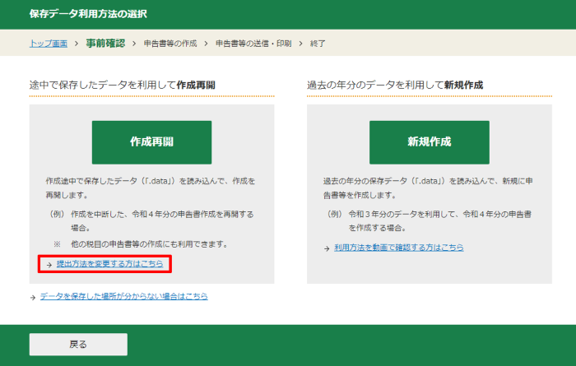Viewport: 576px width, 366px height.
Task: Open the 提出方法を変更する方はこちら link
Action: [109, 264]
